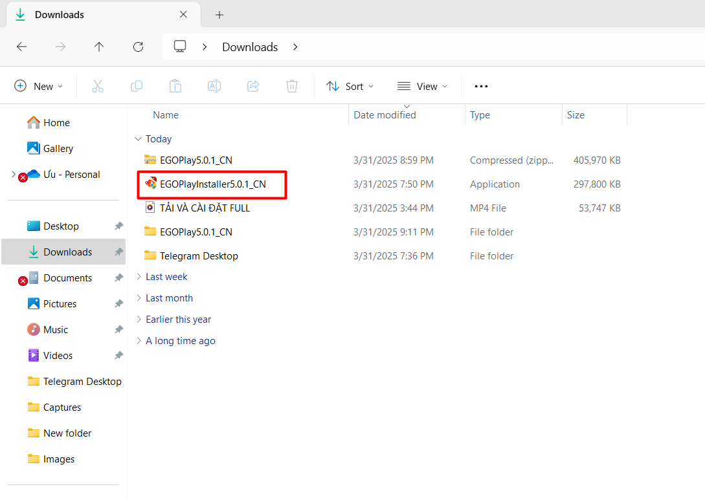Screen dimensions: 705x500
Task: Open the Sort dropdown menu
Action: click(x=350, y=86)
